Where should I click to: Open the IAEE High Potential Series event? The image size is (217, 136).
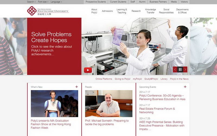162,125
